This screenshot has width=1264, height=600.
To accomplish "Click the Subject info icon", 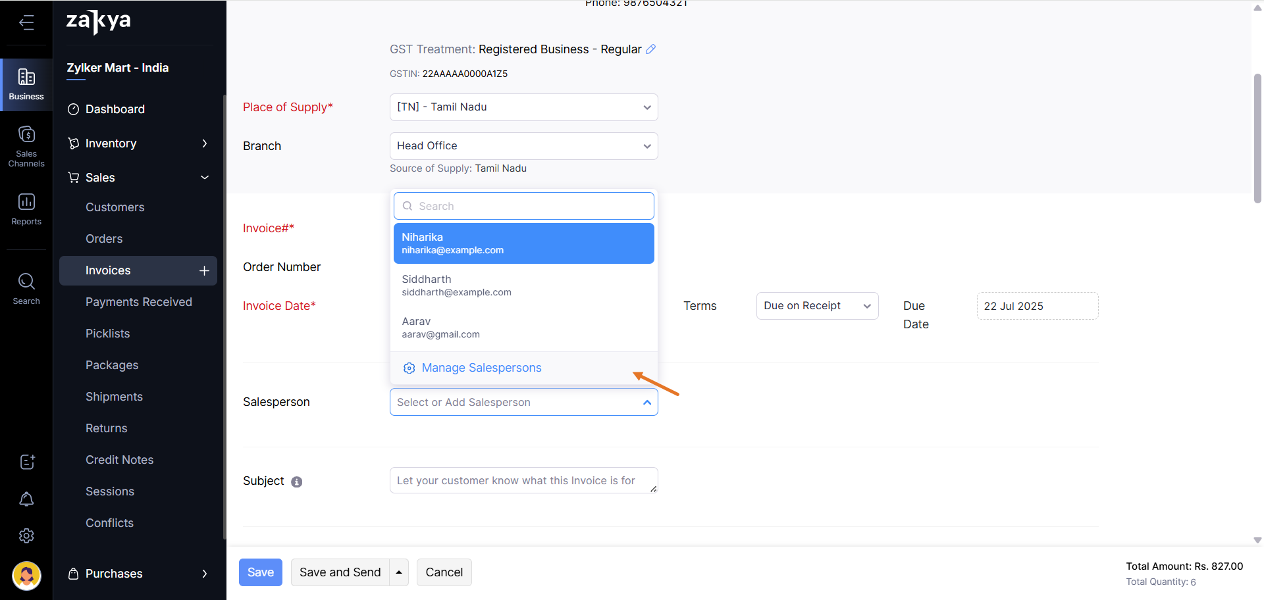I will (x=297, y=482).
